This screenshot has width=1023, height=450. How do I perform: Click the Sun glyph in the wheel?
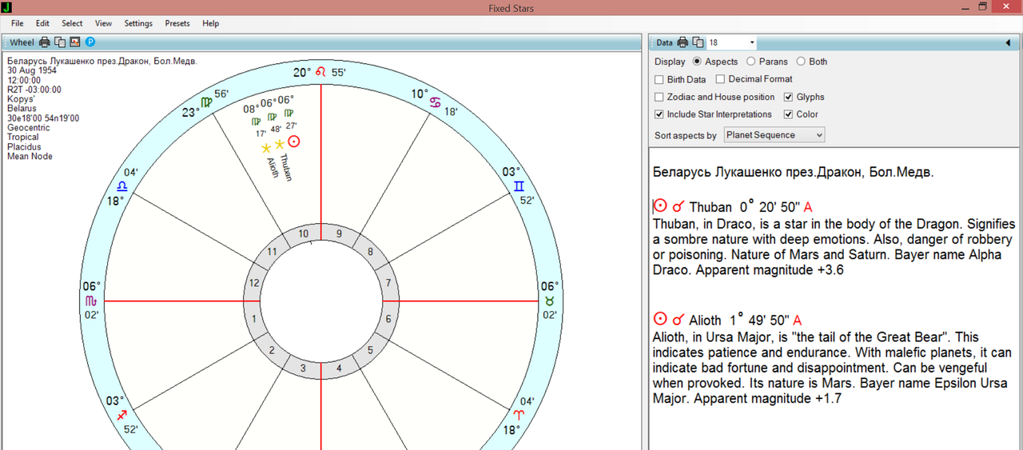(x=294, y=141)
